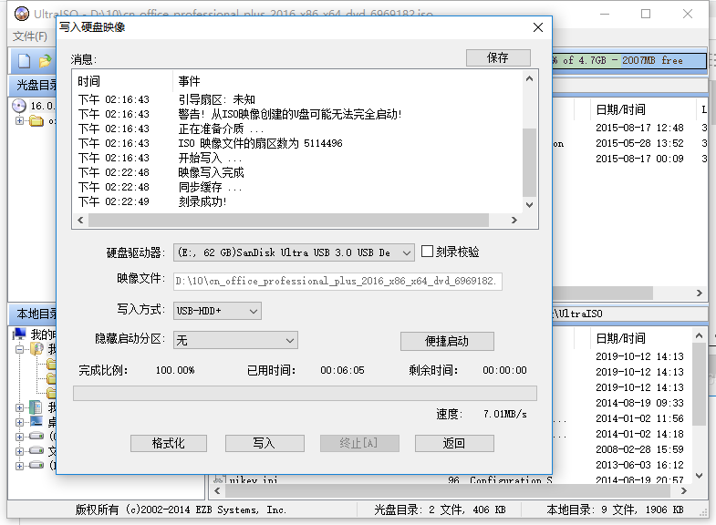Select the log row 正在准备介质
Viewport: 716px width, 525px height.
(296, 129)
